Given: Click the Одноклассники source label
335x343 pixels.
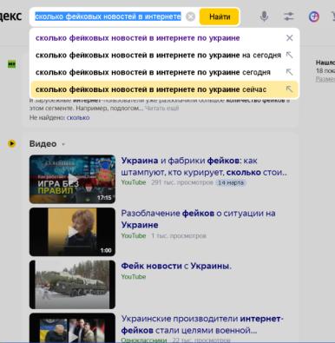Looking at the screenshot, I should tap(144, 340).
